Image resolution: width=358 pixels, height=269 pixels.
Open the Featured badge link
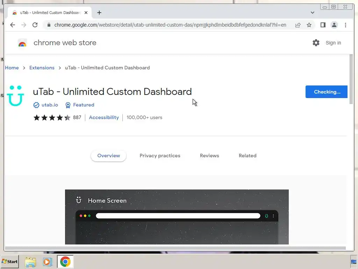pyautogui.click(x=84, y=105)
